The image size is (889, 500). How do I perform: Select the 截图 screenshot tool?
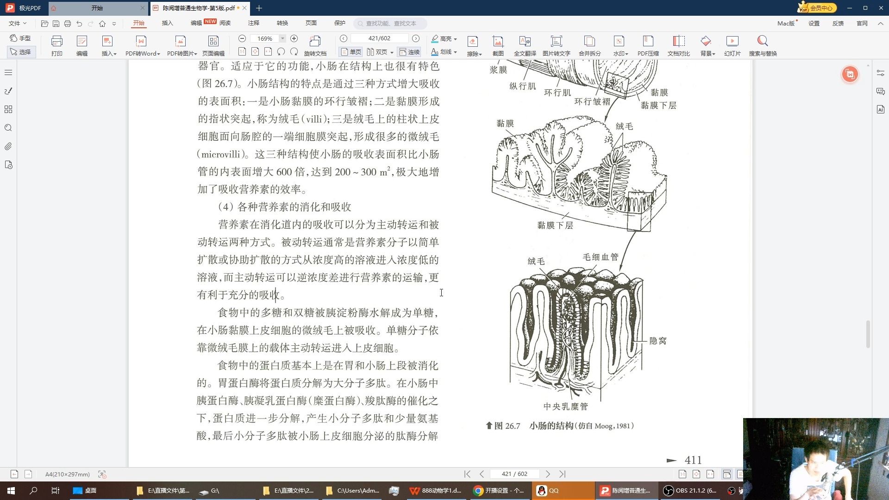tap(498, 45)
